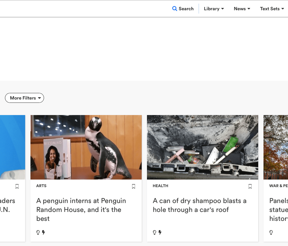The image size is (288, 246).
Task: Click the penguin and Becoming book thumbnail
Action: click(86, 147)
